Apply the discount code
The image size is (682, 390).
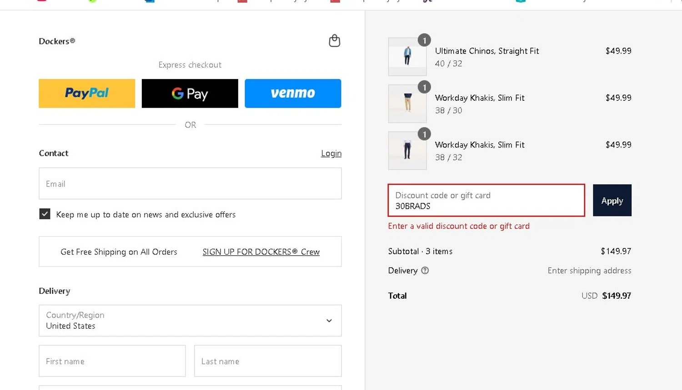point(612,200)
